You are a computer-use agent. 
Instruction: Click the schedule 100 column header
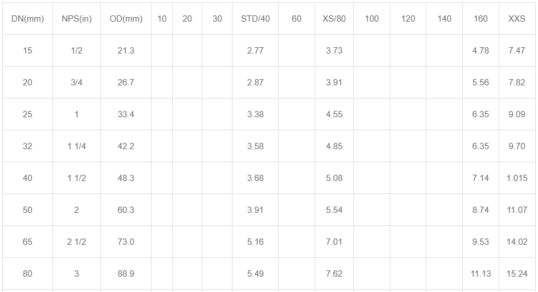pyautogui.click(x=372, y=19)
